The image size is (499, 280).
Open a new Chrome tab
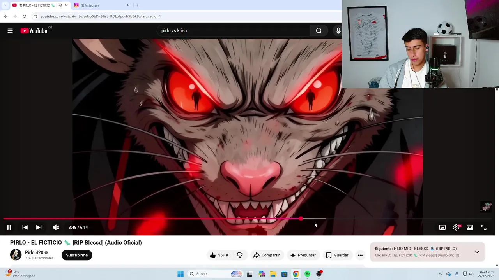point(138,5)
